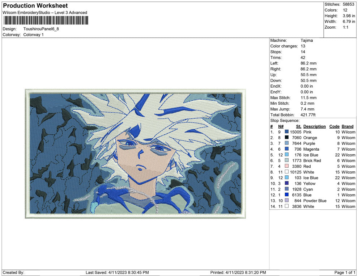The image size is (358, 276).
Task: Click the Created By footer label
Action: point(13,272)
